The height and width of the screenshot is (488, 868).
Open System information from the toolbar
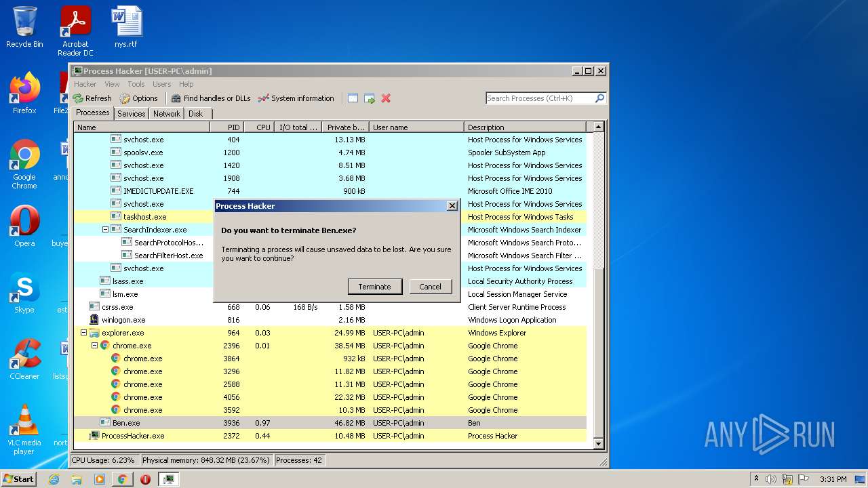(296, 98)
